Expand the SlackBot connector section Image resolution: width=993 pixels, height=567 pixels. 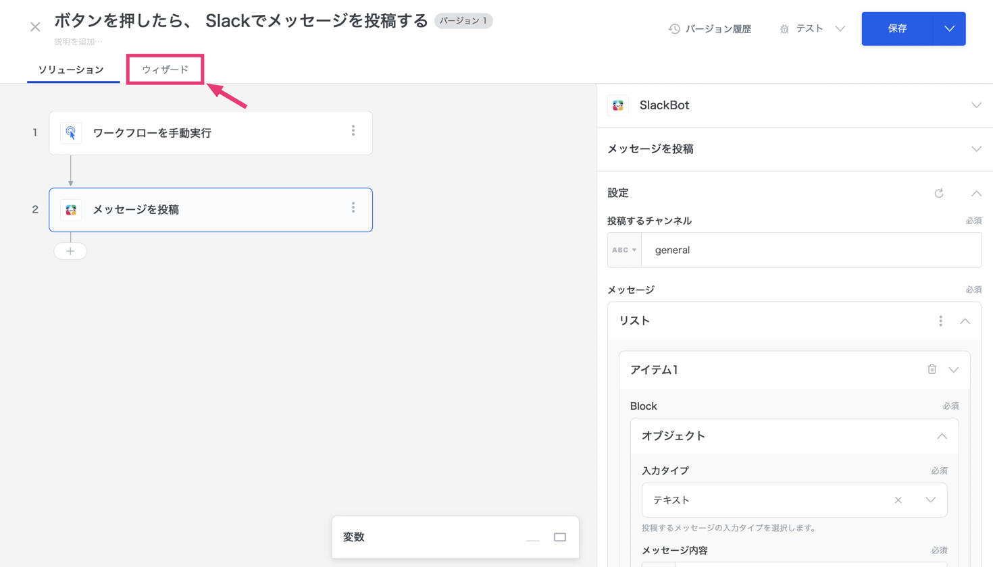click(976, 105)
